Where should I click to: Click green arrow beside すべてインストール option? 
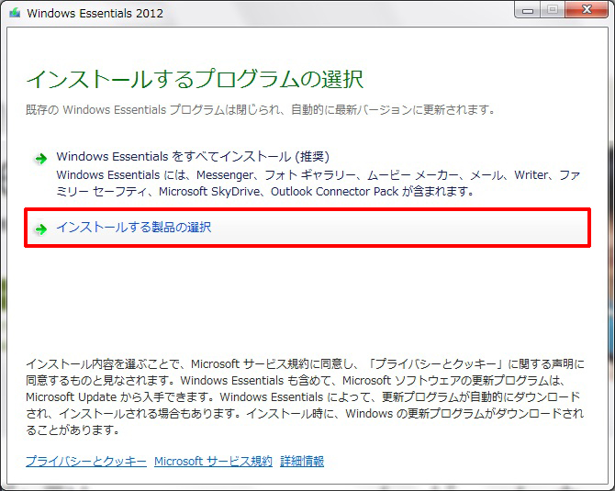click(x=40, y=159)
